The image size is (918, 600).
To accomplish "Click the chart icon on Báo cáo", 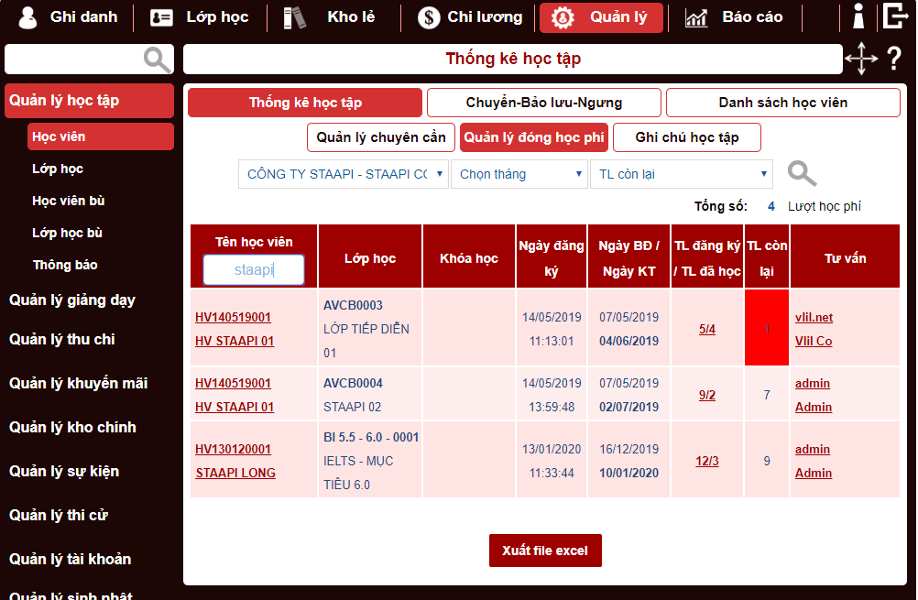I will (694, 16).
